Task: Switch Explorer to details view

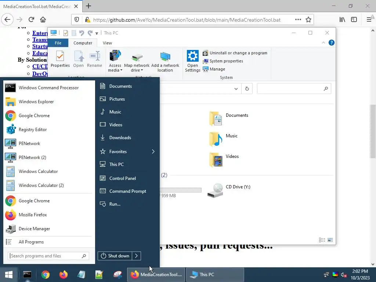Action: pos(322,240)
